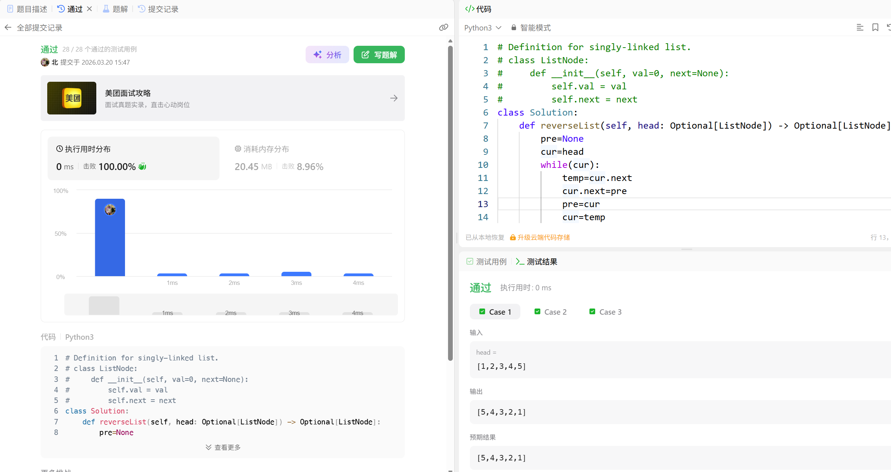891x472 pixels.
Task: Select Case 1 test case
Action: click(x=495, y=312)
